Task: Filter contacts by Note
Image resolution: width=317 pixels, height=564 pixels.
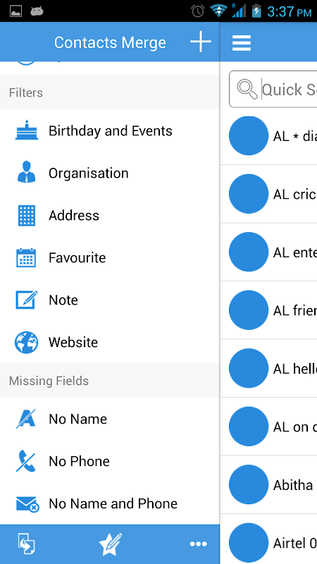Action: click(x=110, y=300)
